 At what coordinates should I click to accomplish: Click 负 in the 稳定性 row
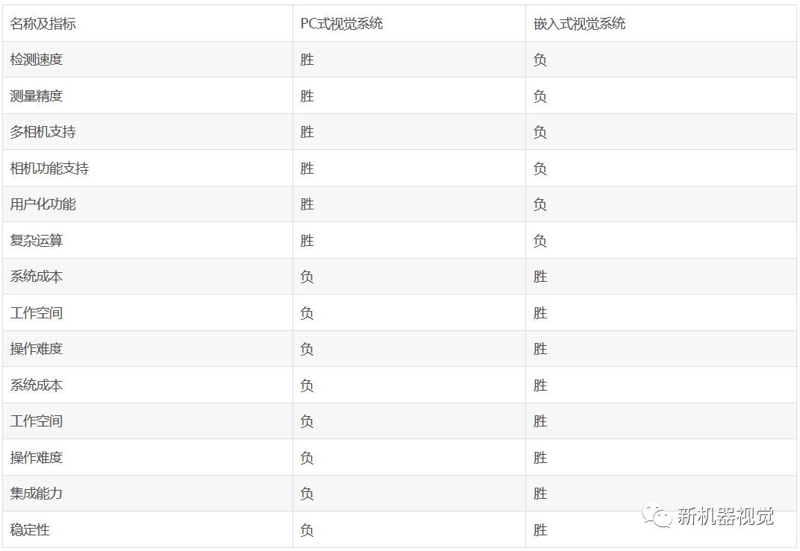point(307,530)
